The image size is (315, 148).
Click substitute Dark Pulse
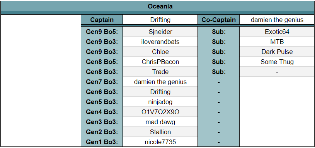(x=277, y=52)
